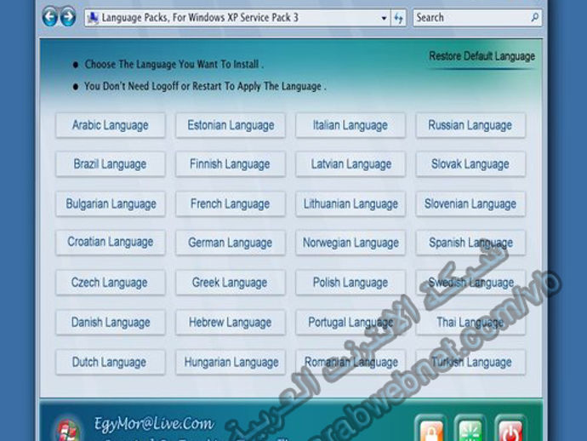The image size is (587, 441).
Task: Click the address bar language packs icon
Action: pos(93,18)
